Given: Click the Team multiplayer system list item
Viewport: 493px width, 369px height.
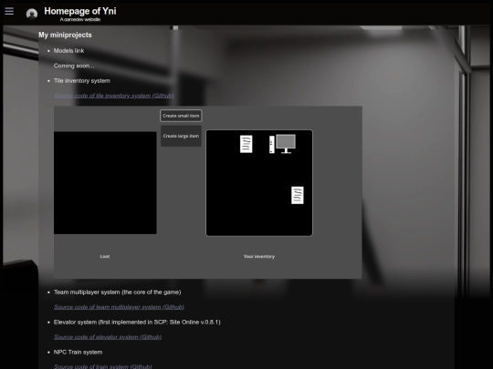Looking at the screenshot, I should point(117,292).
